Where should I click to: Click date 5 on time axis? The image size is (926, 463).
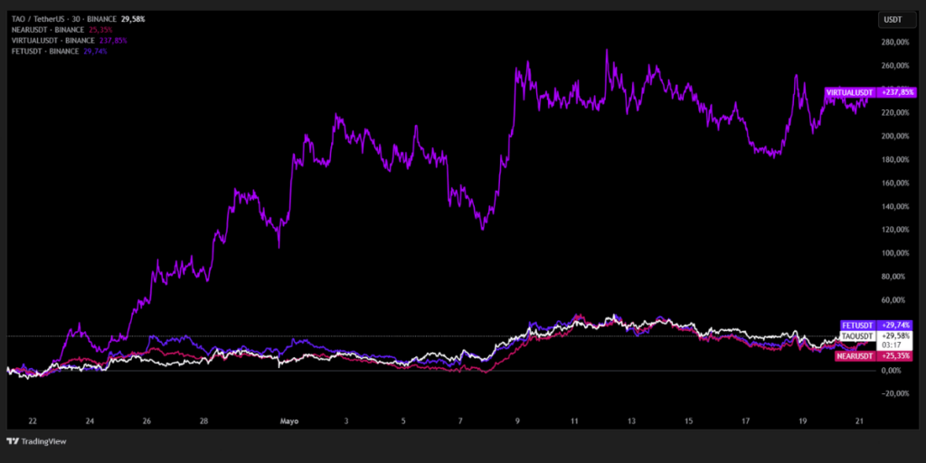tap(403, 421)
